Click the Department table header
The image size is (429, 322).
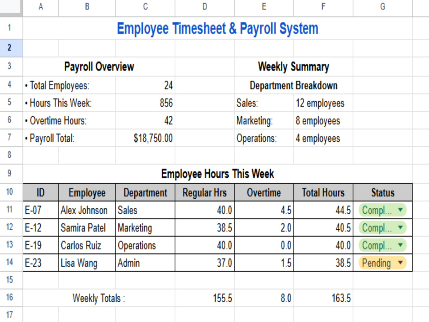145,192
